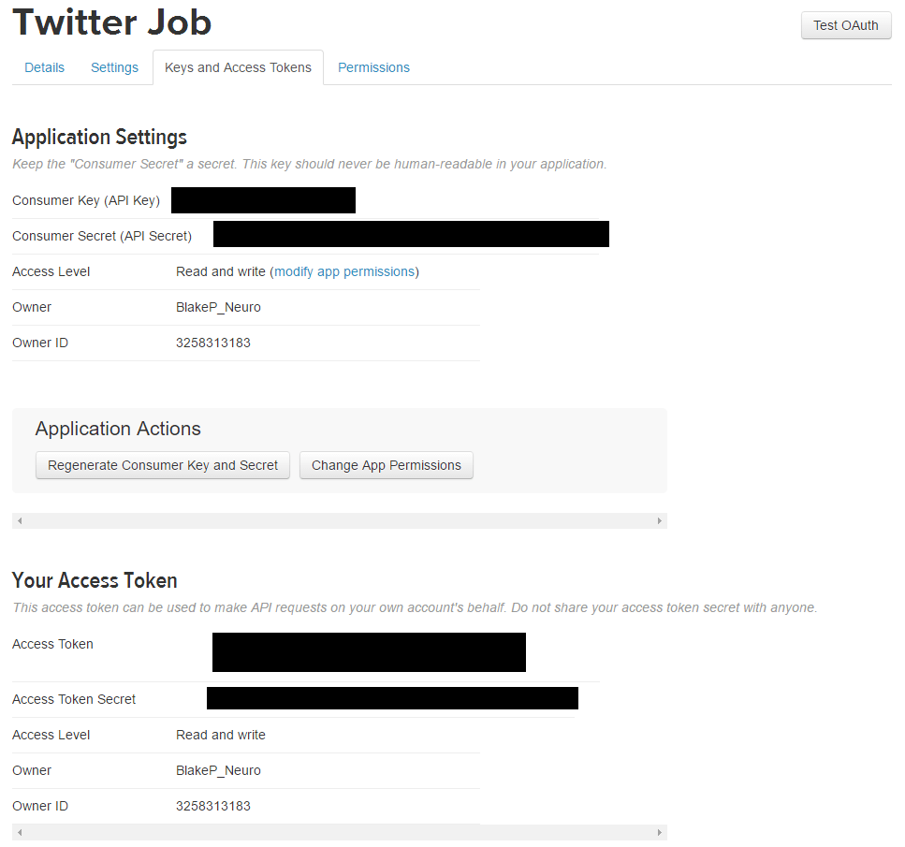
Task: Follow the modify app permissions link
Action: 344,272
